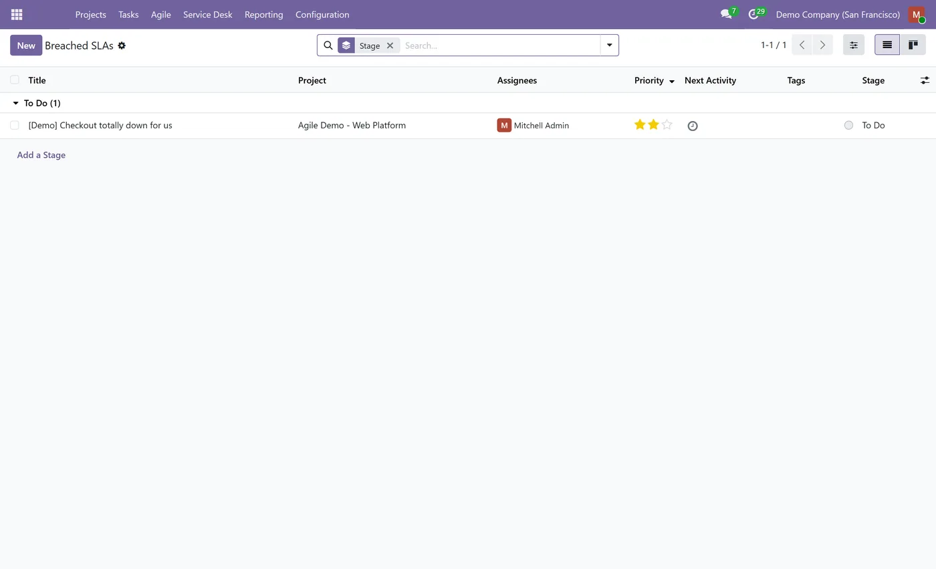
Task: Toggle the search options dropdown arrow
Action: coord(609,45)
